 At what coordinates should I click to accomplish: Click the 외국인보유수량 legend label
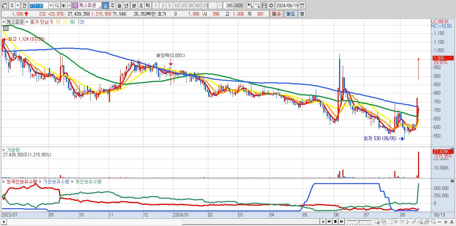(x=22, y=181)
